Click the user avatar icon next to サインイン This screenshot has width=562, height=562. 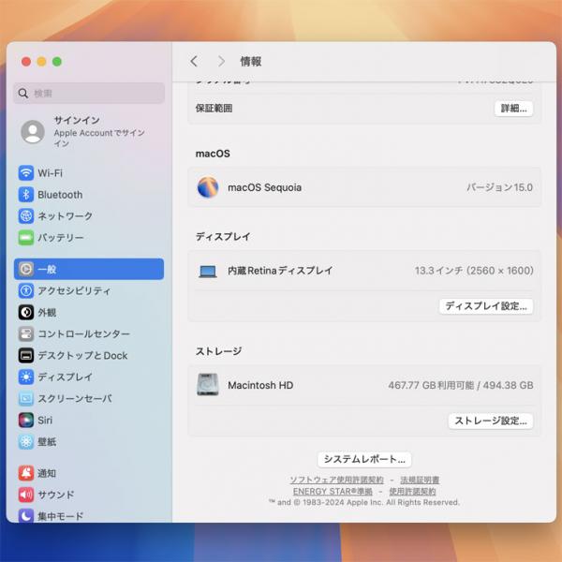(x=33, y=131)
